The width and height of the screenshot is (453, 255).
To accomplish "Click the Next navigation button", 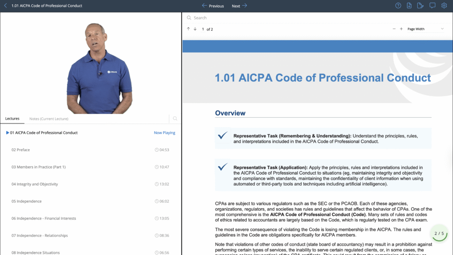I will (237, 6).
